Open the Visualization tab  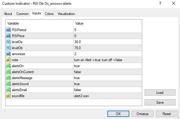click(x=66, y=14)
